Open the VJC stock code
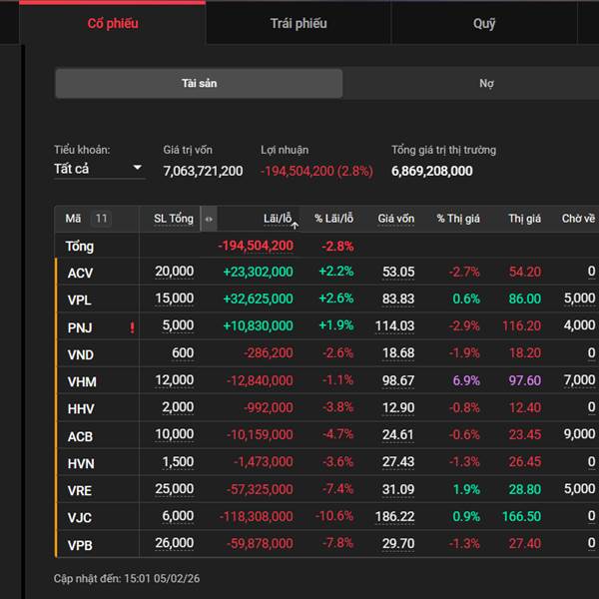 tap(80, 516)
